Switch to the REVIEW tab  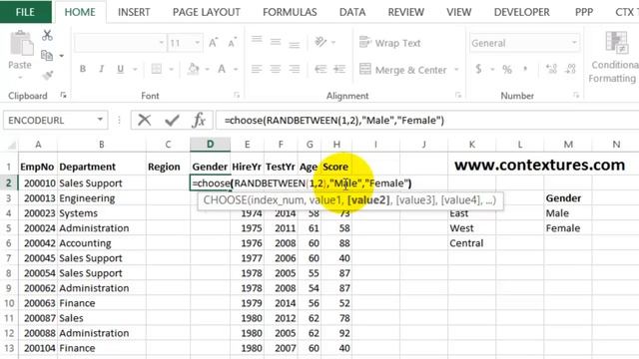pyautogui.click(x=406, y=12)
